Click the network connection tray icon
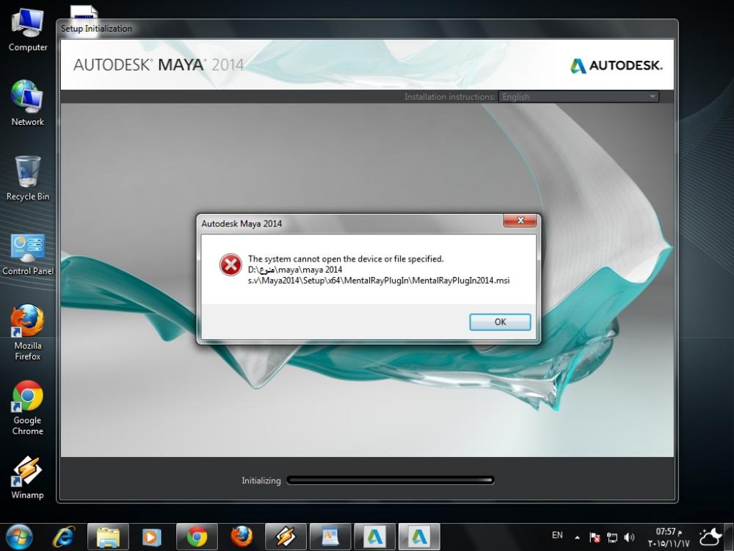The image size is (734, 551). [612, 538]
